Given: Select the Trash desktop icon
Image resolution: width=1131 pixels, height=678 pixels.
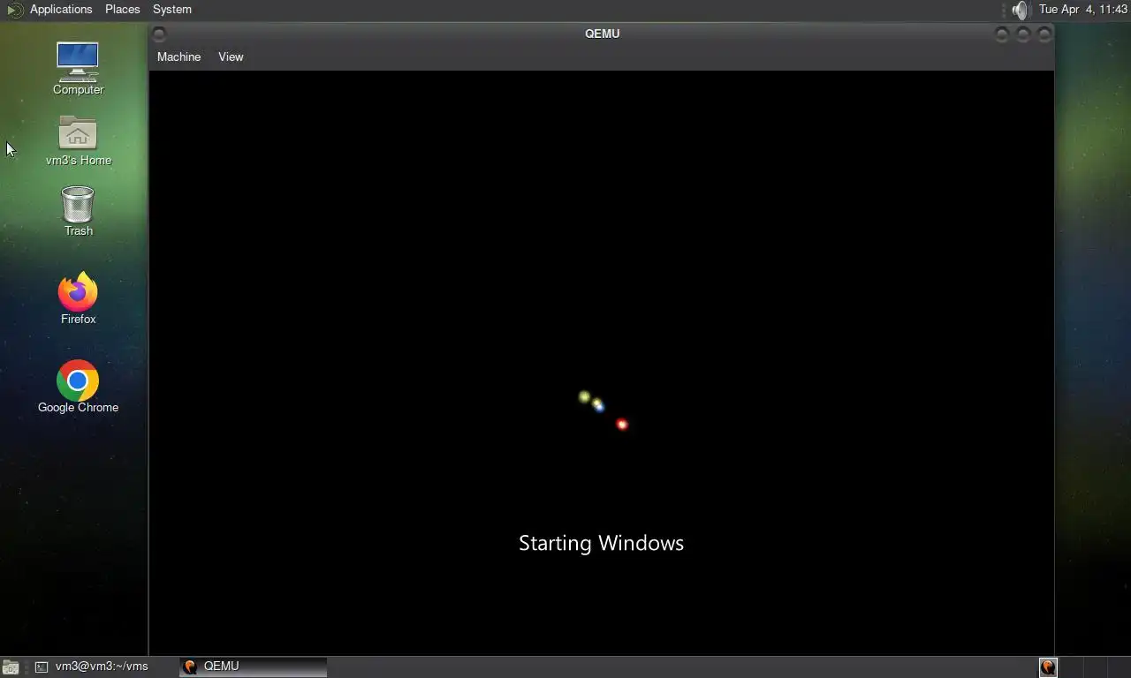Looking at the screenshot, I should (78, 211).
